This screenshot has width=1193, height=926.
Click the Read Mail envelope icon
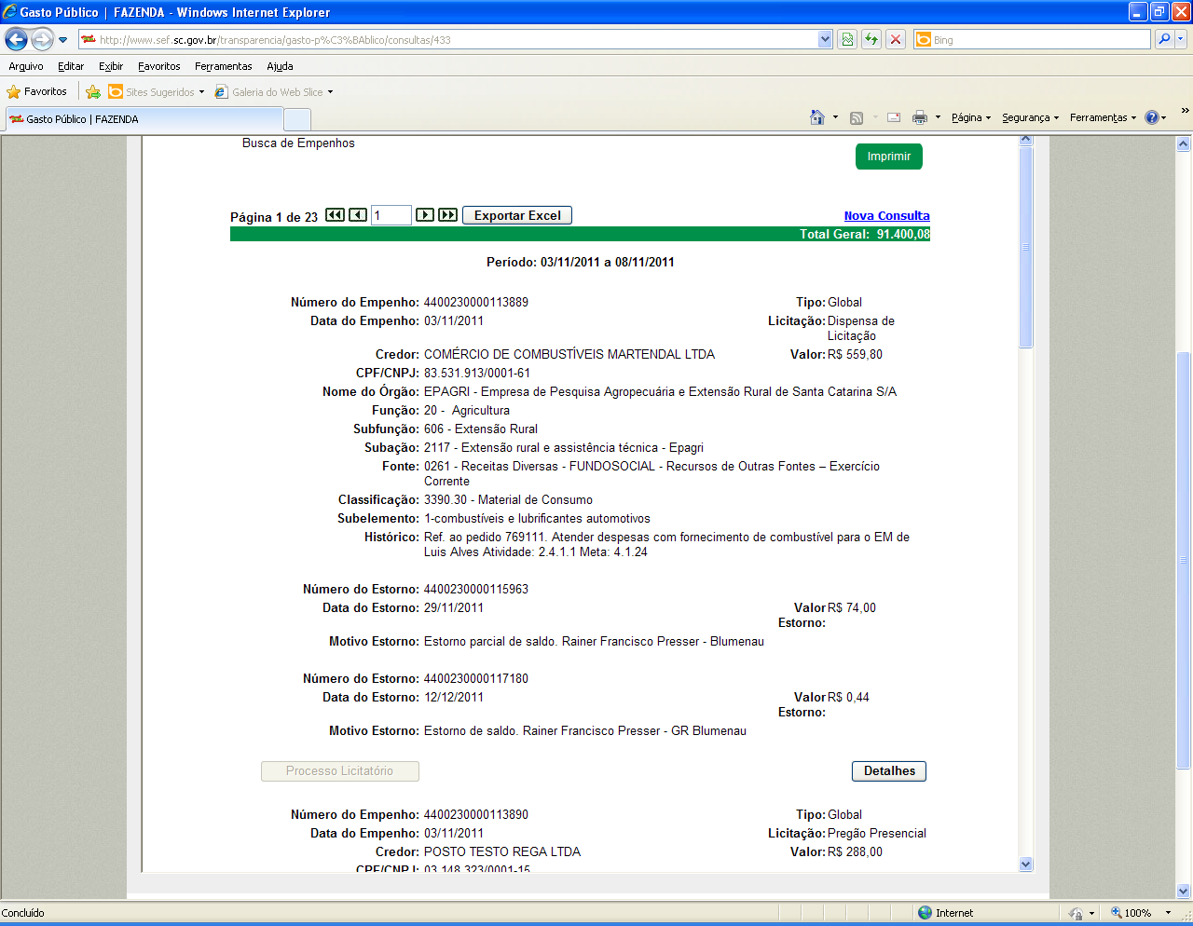894,117
